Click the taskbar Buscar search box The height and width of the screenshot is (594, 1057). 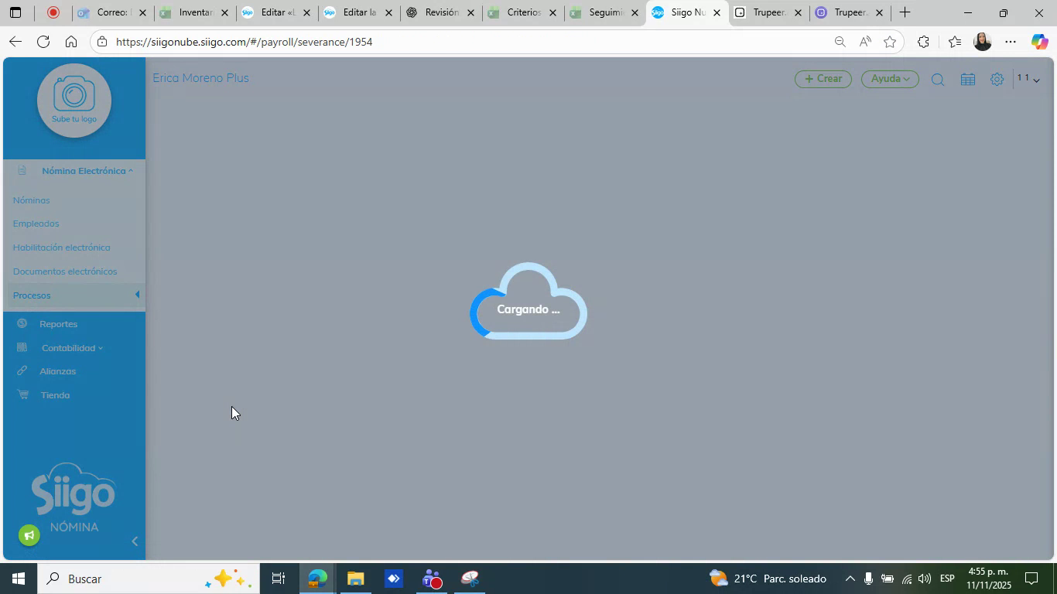point(149,579)
